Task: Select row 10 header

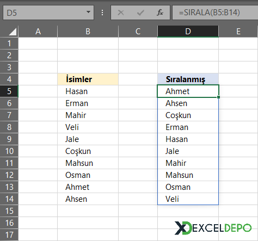Action: pos(9,151)
